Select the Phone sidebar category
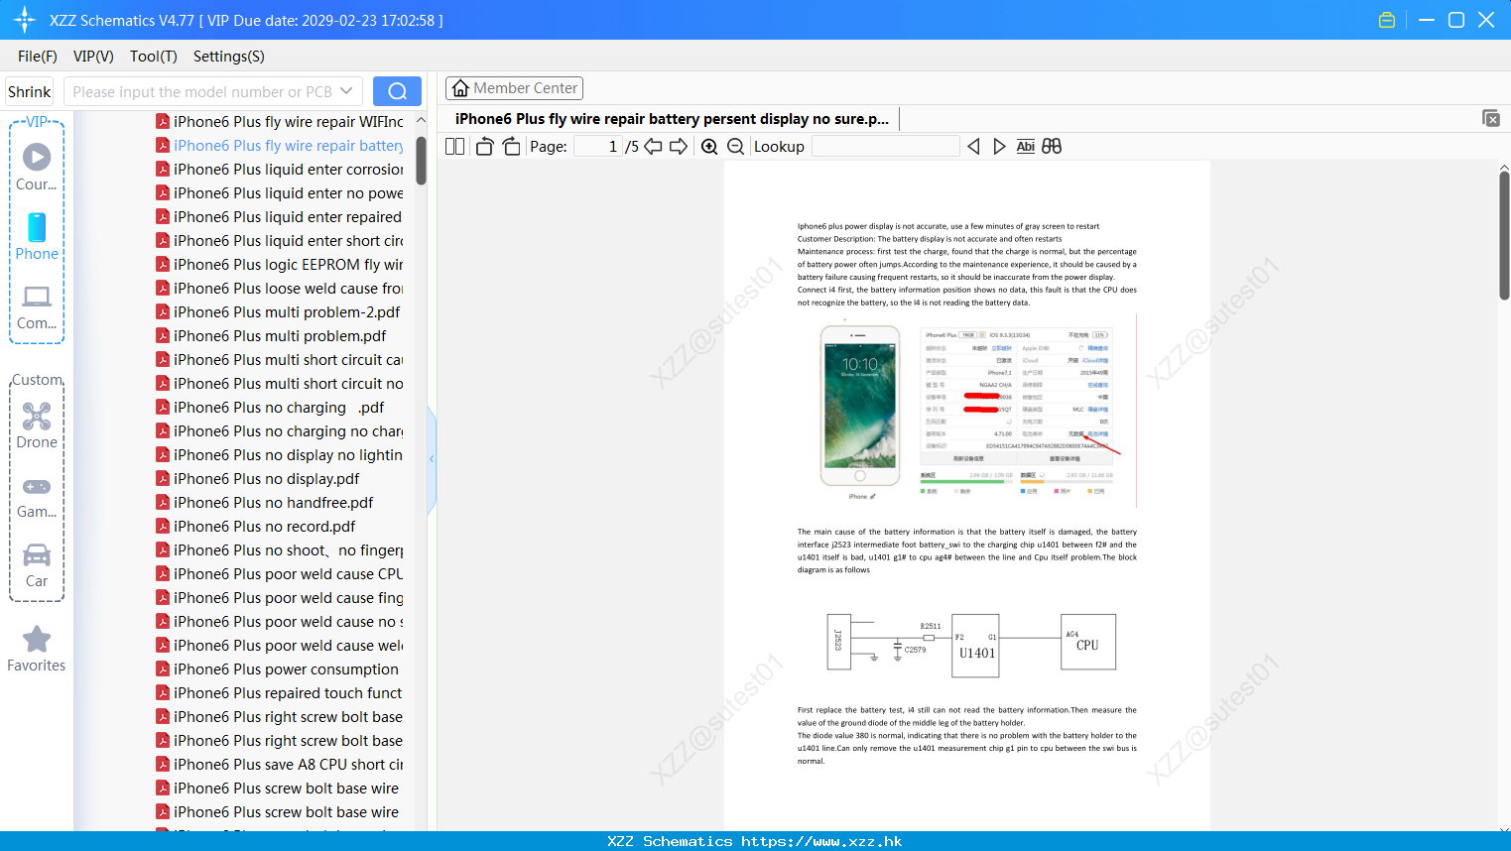This screenshot has width=1511, height=851. pos(37,237)
